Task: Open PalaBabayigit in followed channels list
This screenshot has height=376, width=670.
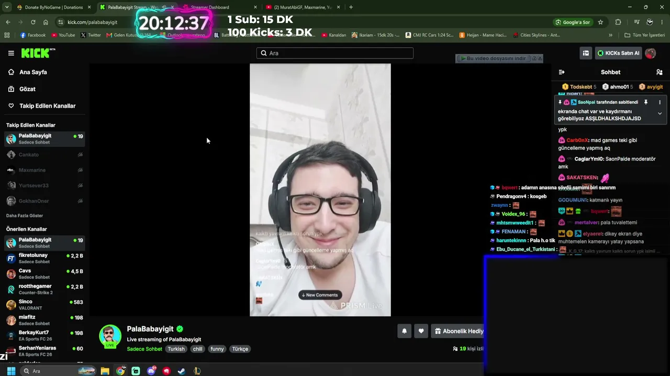Action: tap(44, 139)
